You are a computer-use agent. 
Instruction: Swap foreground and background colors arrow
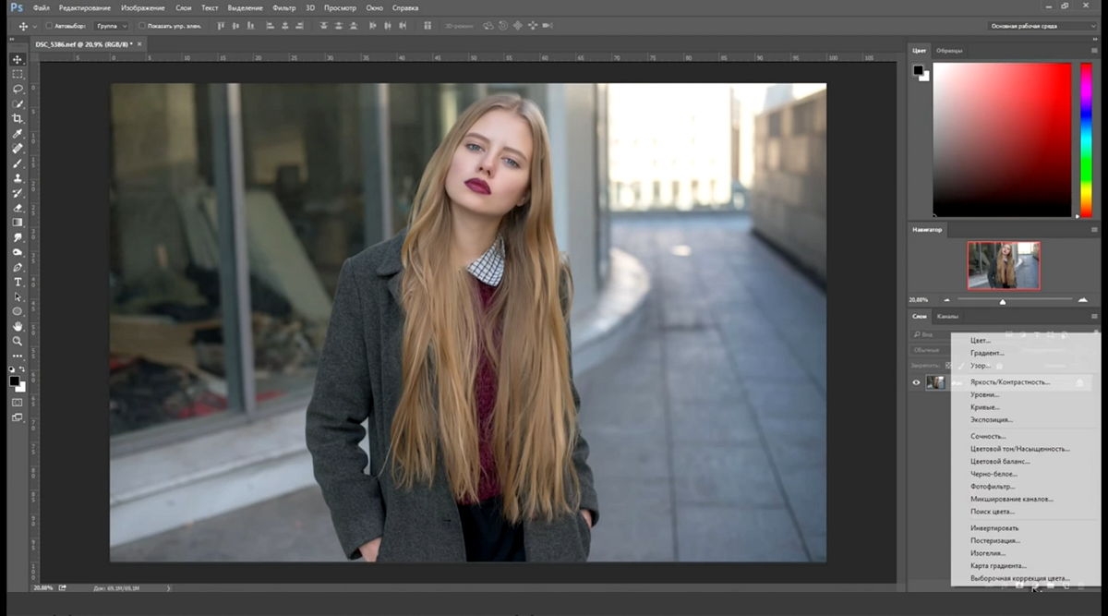23,369
